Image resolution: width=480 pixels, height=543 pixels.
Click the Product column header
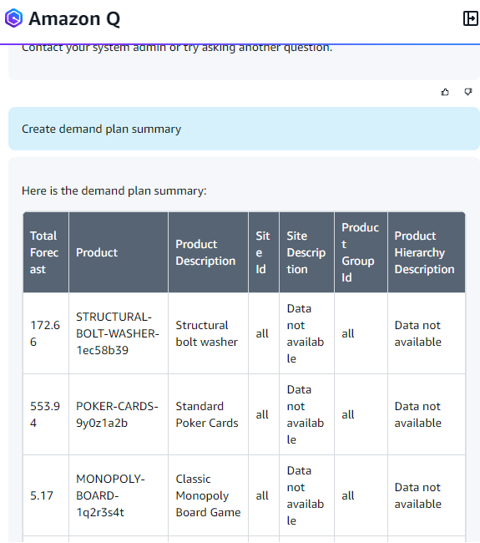click(119, 252)
